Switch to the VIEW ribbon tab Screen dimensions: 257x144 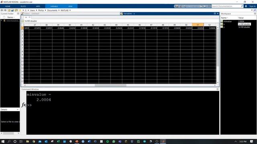(70, 6)
